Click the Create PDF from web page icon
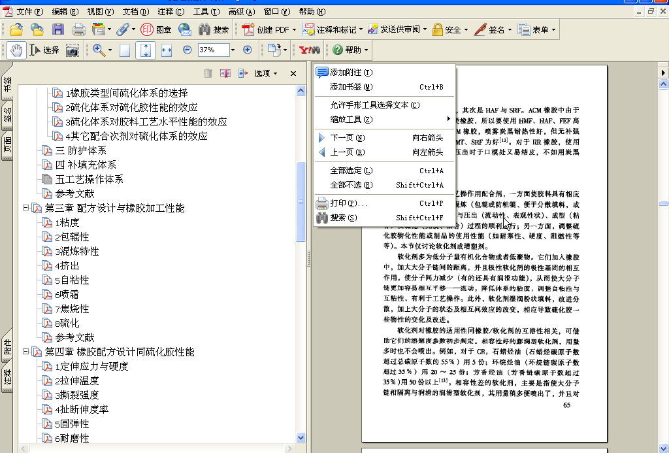Screen dimensions: 669x453 (37, 29)
